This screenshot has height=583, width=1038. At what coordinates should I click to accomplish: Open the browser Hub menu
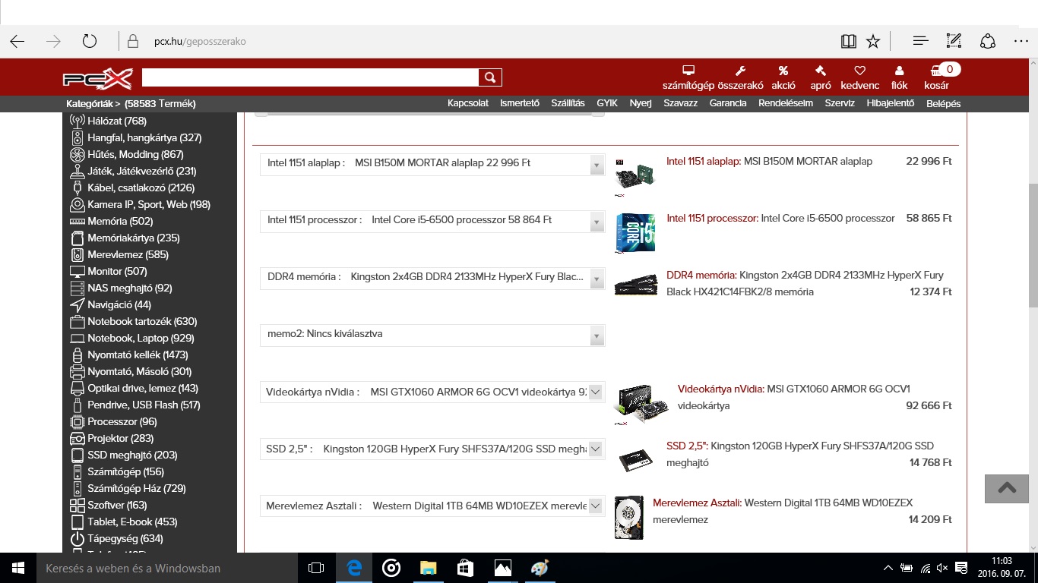tap(920, 42)
